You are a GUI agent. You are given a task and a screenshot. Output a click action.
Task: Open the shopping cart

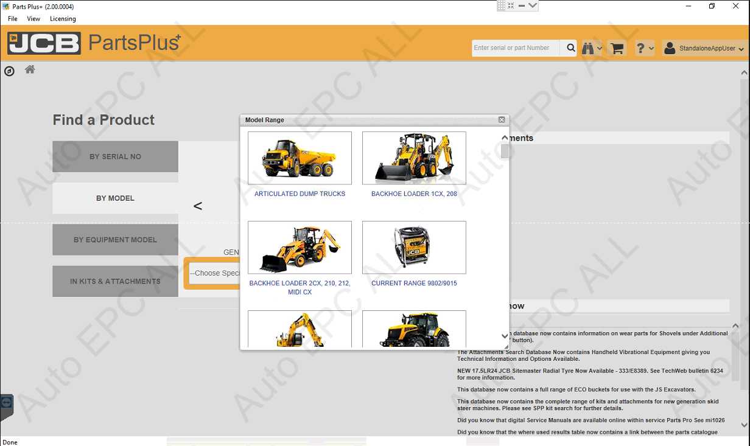pos(616,47)
